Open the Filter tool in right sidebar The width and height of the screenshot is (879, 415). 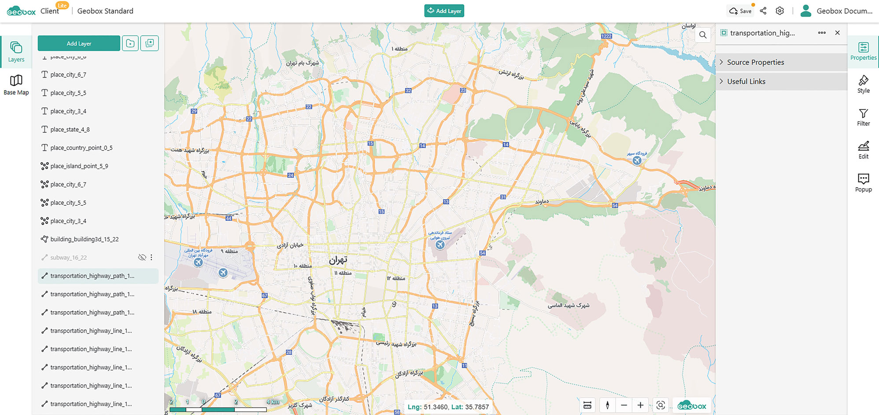(863, 117)
